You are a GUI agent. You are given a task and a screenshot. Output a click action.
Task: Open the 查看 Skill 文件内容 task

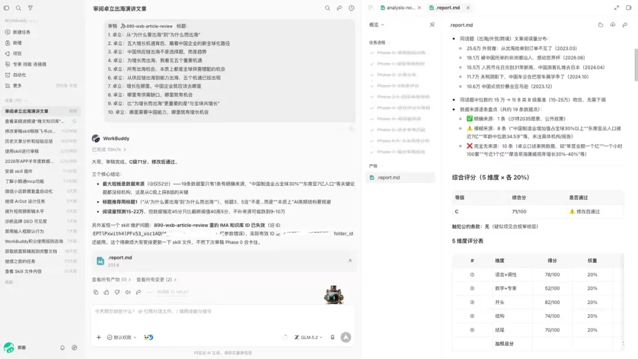coord(41,271)
